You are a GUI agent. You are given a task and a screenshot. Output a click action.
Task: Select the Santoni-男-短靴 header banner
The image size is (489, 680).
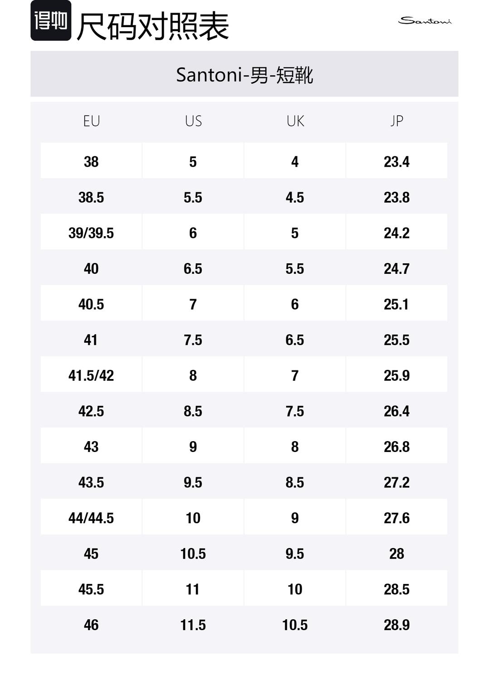pyautogui.click(x=244, y=74)
